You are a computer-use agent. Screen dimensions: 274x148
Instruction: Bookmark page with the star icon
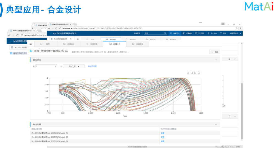[237, 28]
